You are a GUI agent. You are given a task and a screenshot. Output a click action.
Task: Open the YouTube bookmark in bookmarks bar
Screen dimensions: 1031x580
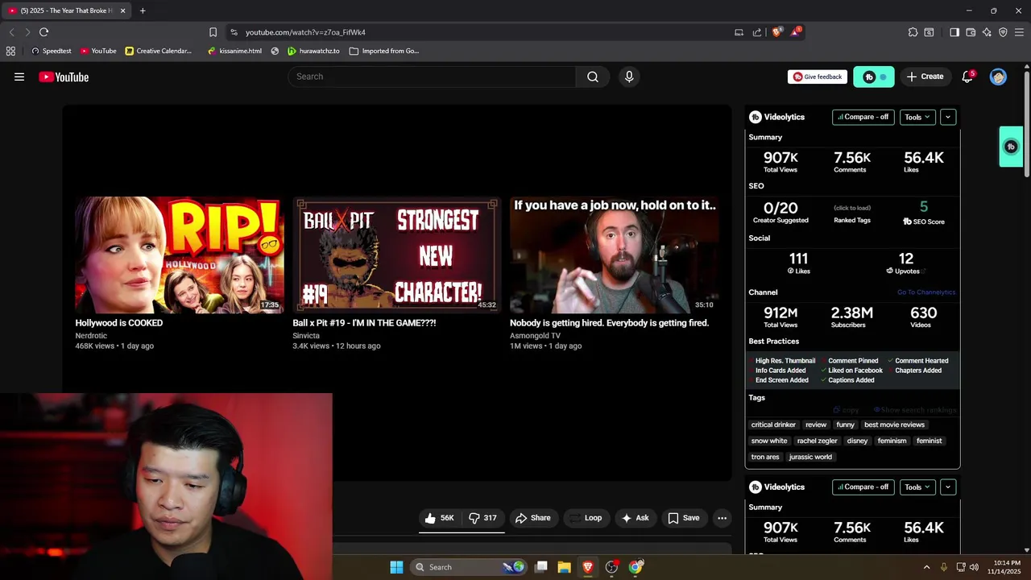[x=98, y=51]
